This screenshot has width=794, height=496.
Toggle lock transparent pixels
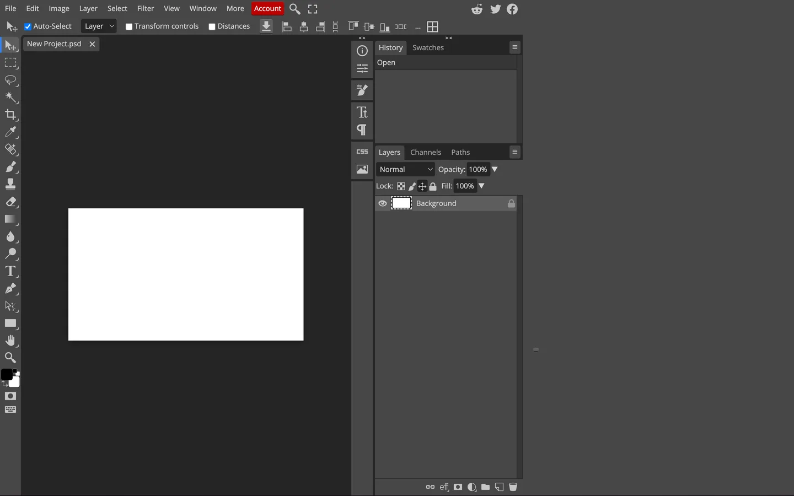[401, 186]
